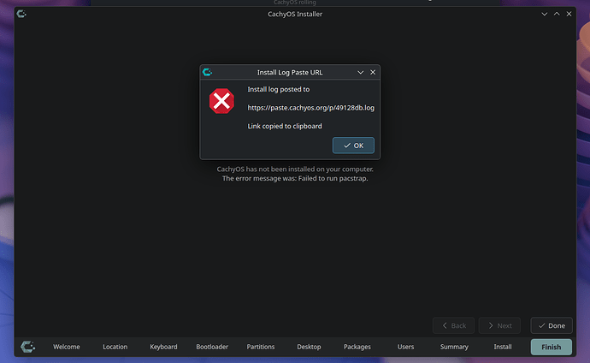Screen dimensions: 590x363
Task: Go to the Welcome step
Action: [66, 347]
